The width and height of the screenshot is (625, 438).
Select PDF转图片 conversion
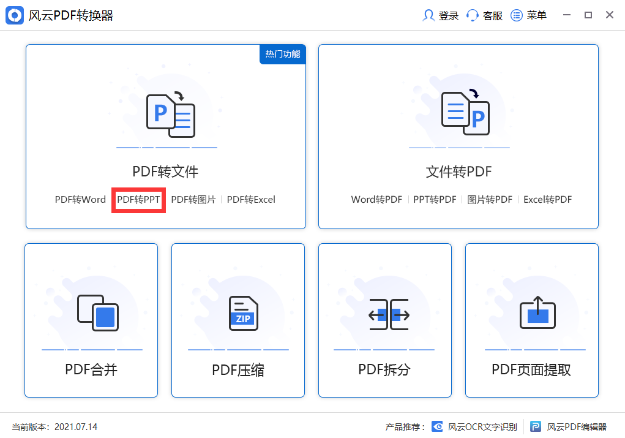(x=193, y=200)
